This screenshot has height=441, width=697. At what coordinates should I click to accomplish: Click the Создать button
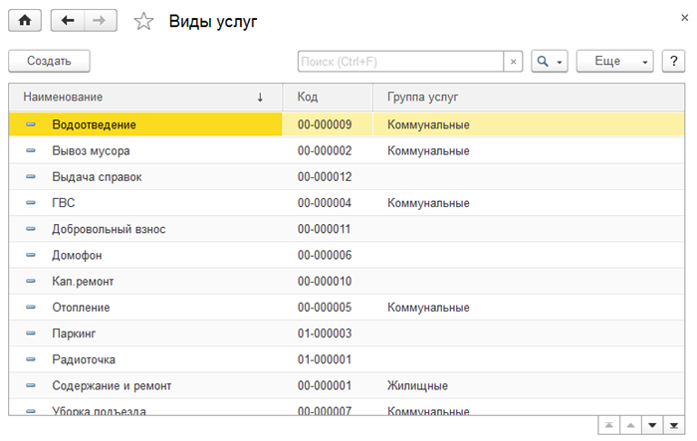pos(50,61)
